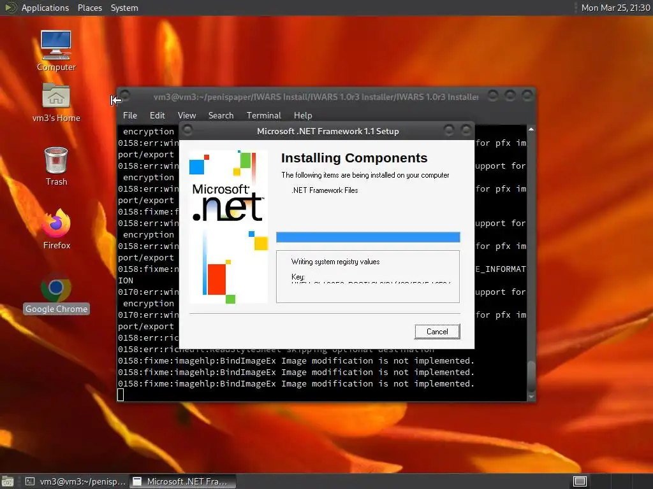Maximize the terminal window
Viewport: 653px width, 489px height.
point(510,96)
